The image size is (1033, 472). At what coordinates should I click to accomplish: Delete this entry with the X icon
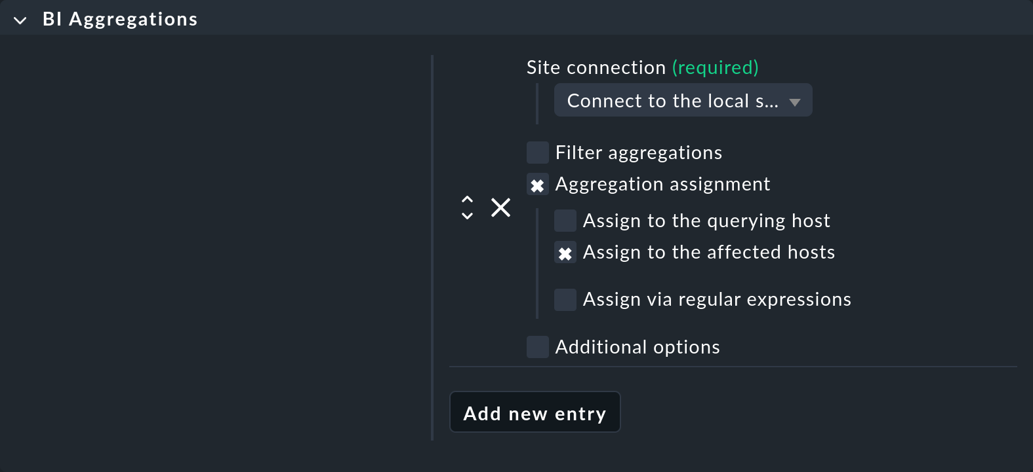(x=500, y=208)
